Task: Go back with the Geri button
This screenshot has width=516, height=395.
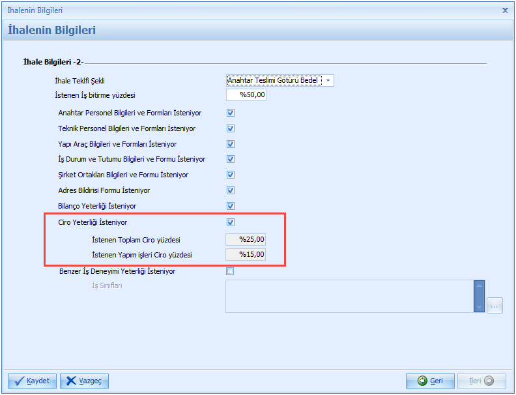Action: [x=430, y=381]
